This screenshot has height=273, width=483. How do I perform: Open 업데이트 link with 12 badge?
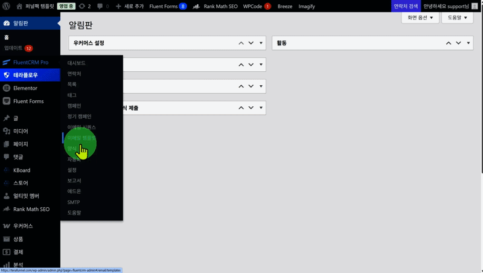pos(13,48)
